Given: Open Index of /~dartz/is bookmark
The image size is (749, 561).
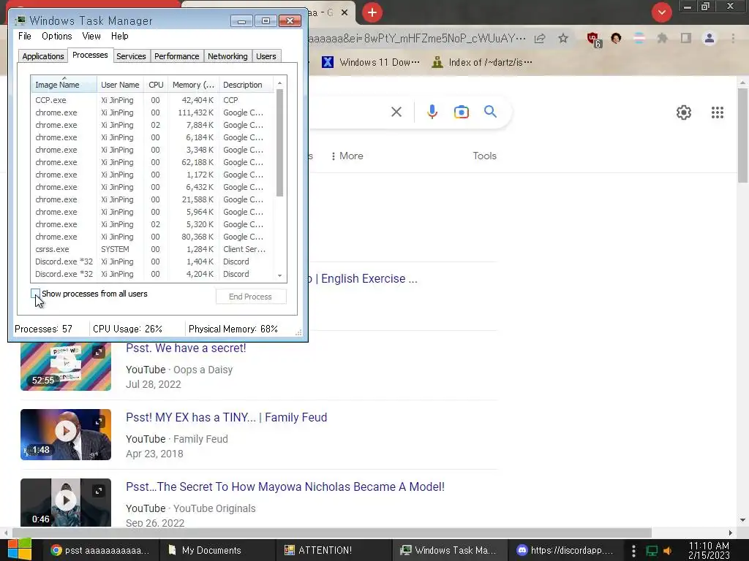Looking at the screenshot, I should pos(481,62).
